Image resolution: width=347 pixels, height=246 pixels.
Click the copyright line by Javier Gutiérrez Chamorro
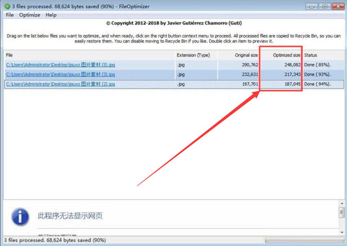[174, 23]
